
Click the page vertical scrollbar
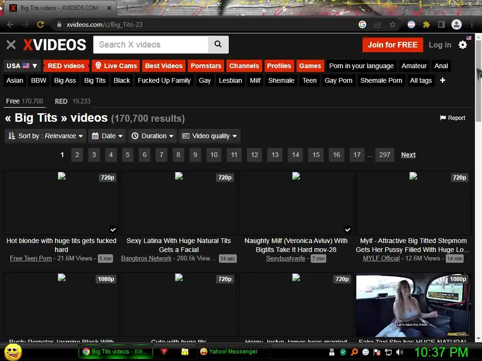click(x=479, y=80)
